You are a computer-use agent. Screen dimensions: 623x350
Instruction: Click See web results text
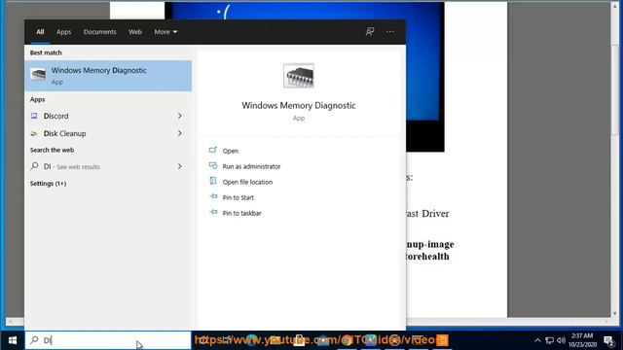coord(78,166)
